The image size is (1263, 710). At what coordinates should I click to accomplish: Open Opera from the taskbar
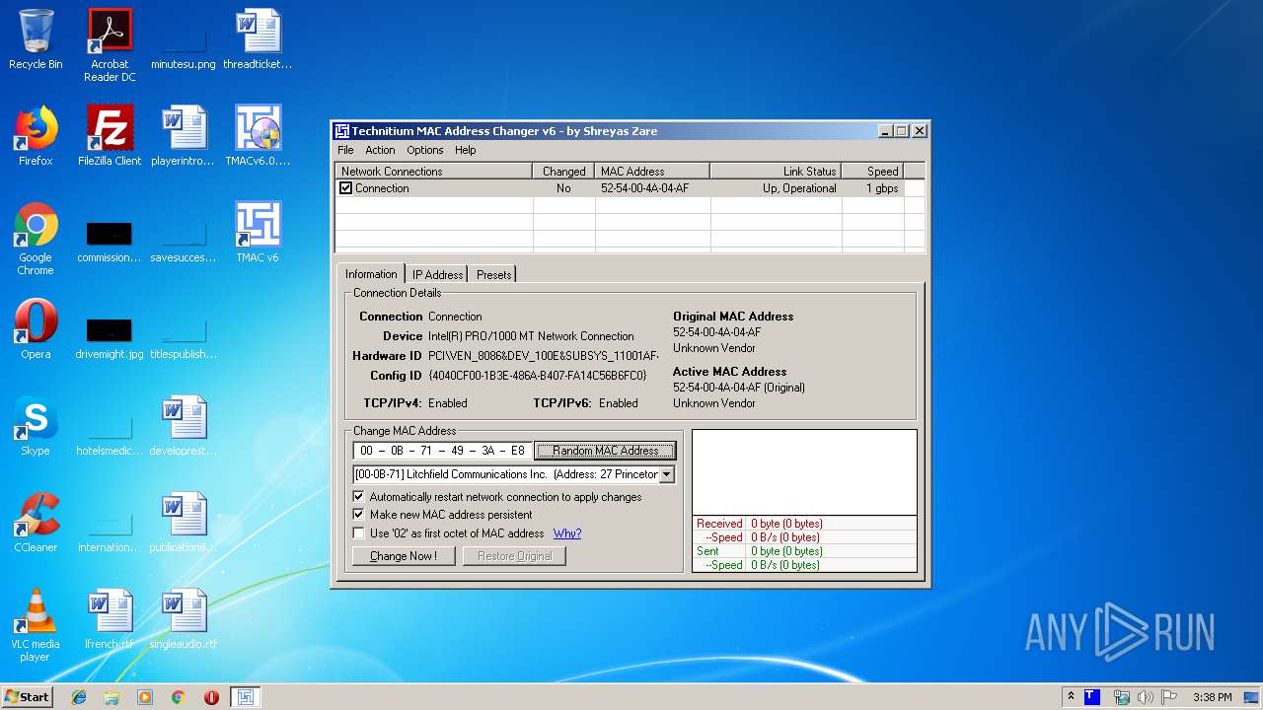pyautogui.click(x=211, y=697)
